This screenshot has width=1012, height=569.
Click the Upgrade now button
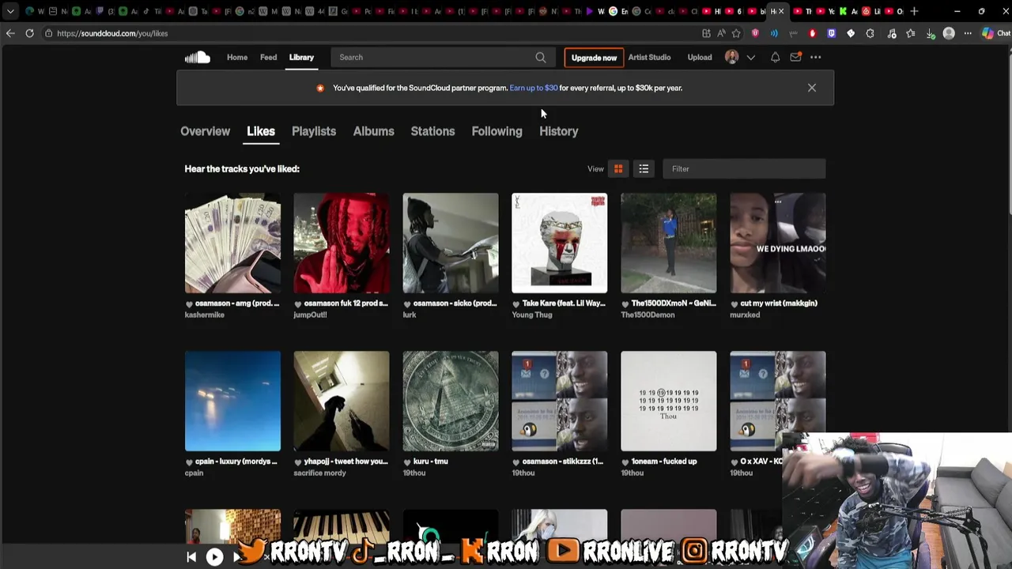click(594, 58)
